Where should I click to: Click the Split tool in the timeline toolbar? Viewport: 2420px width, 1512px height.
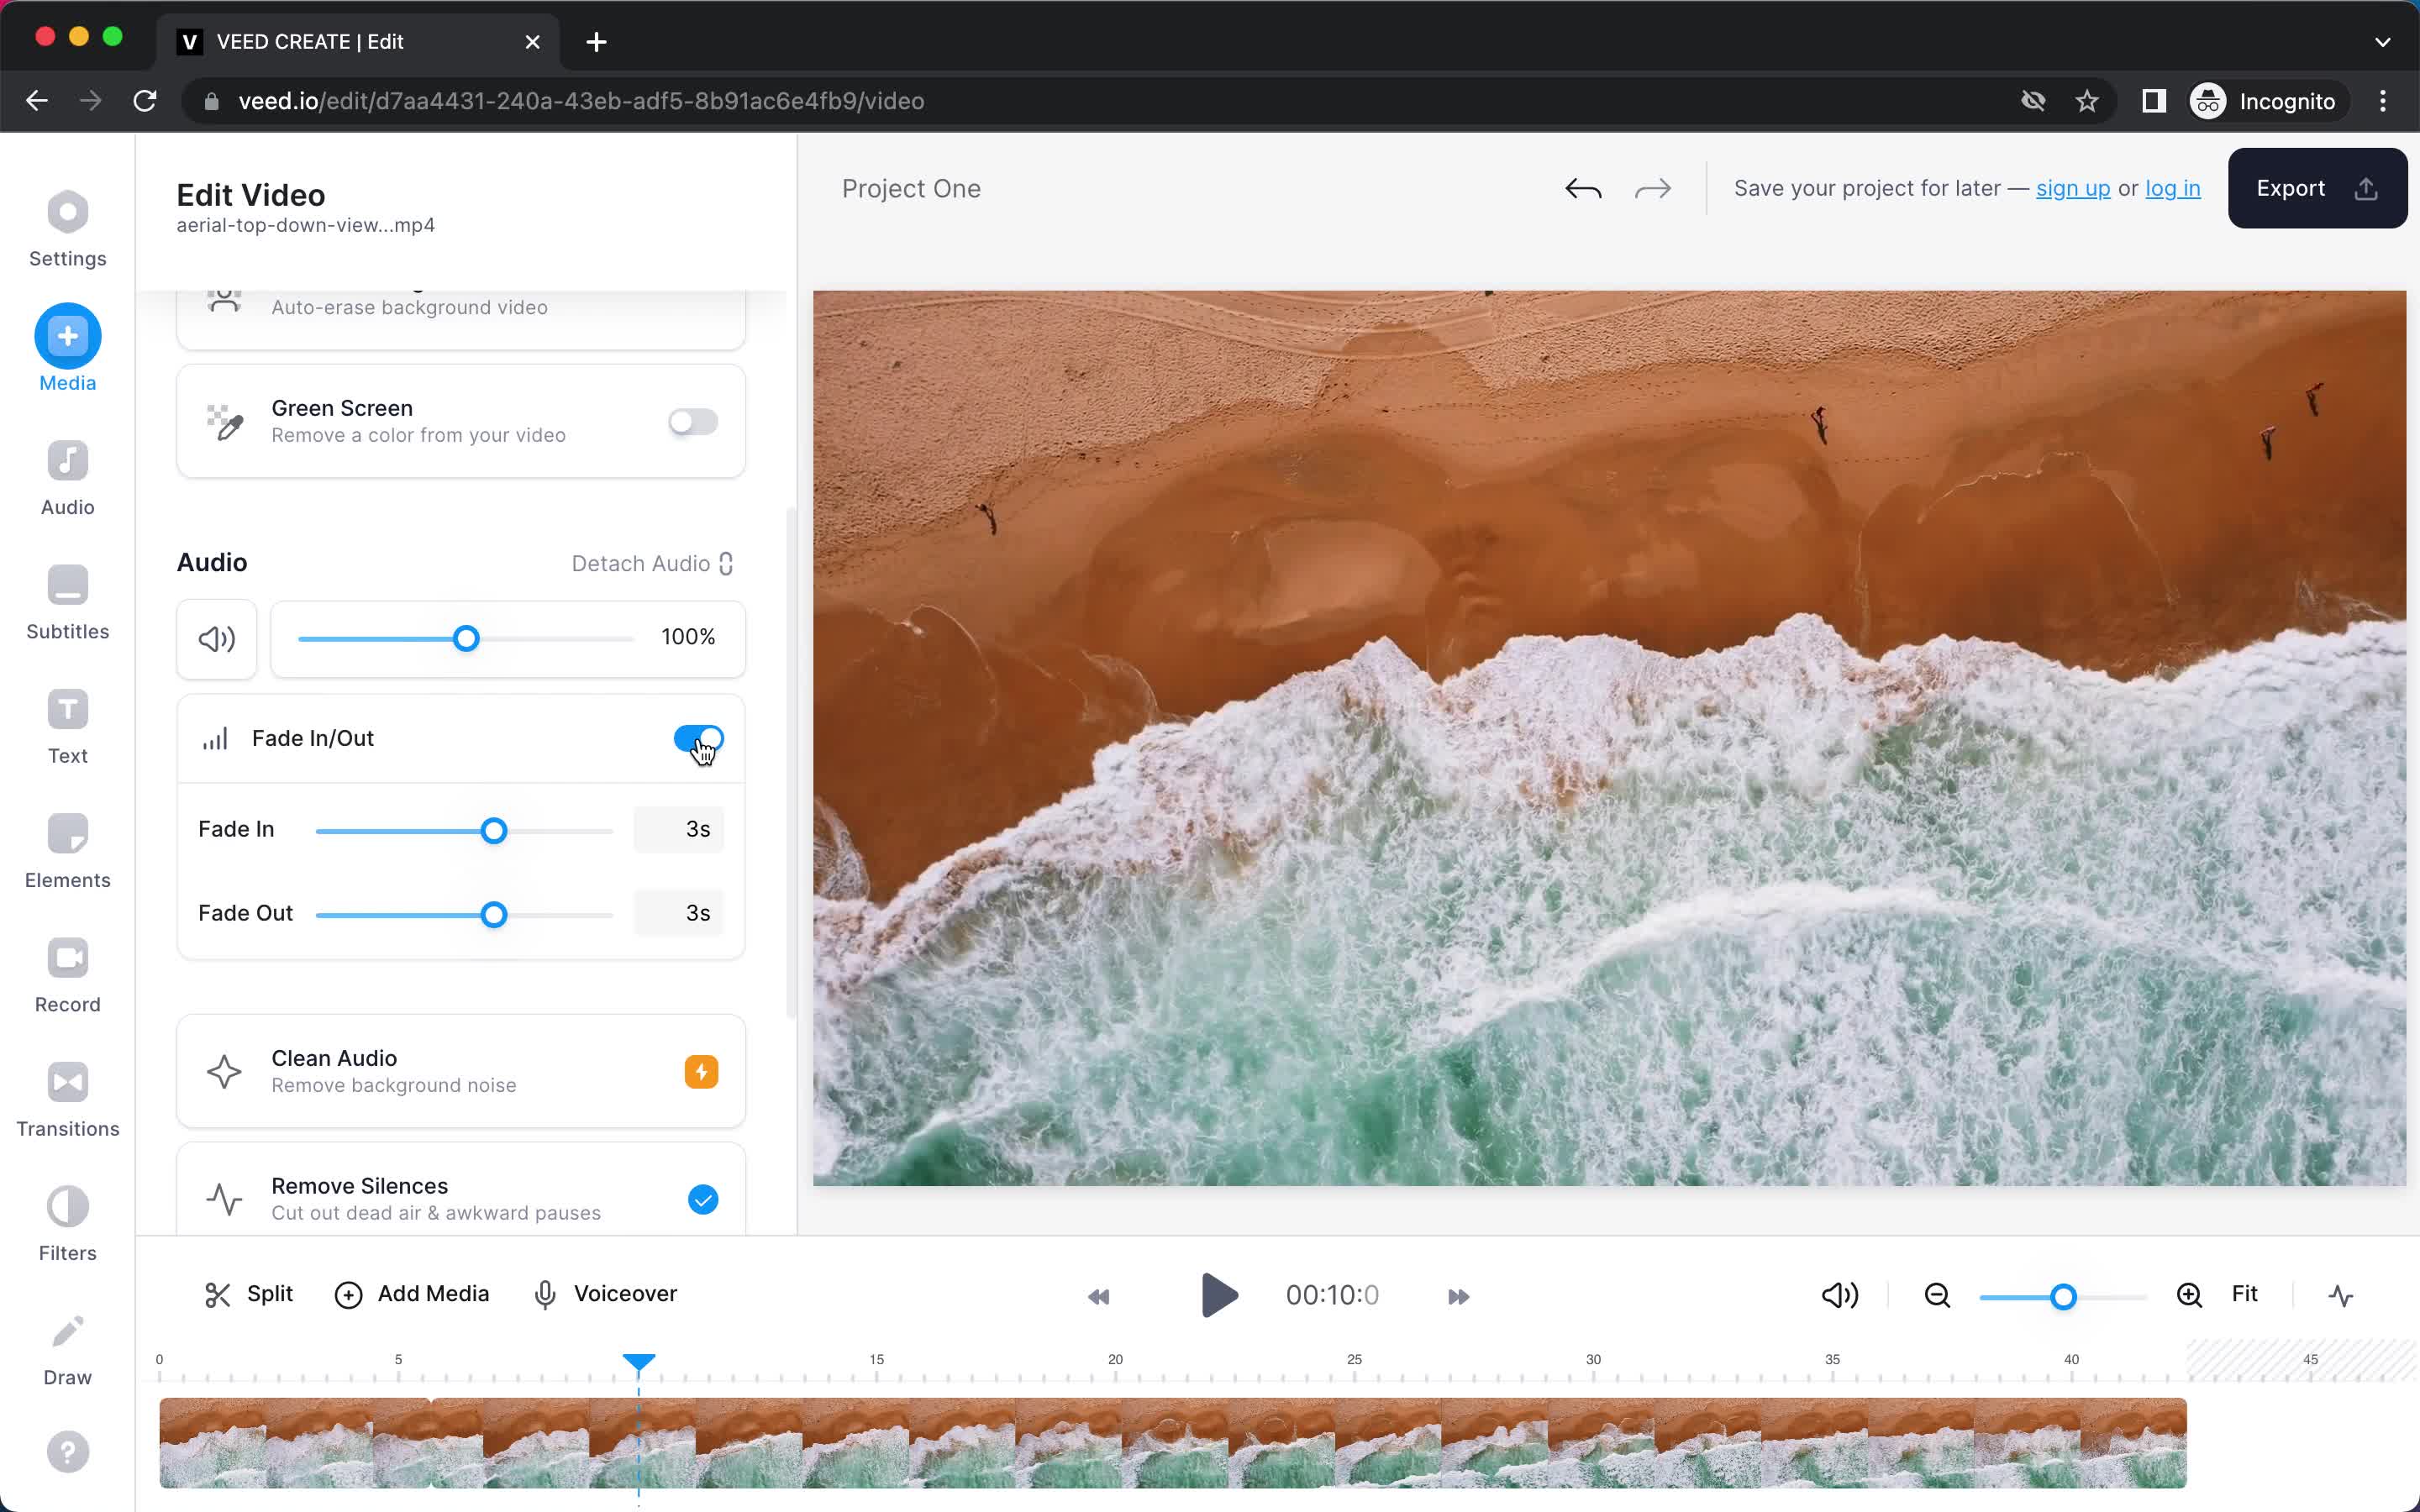(x=248, y=1294)
